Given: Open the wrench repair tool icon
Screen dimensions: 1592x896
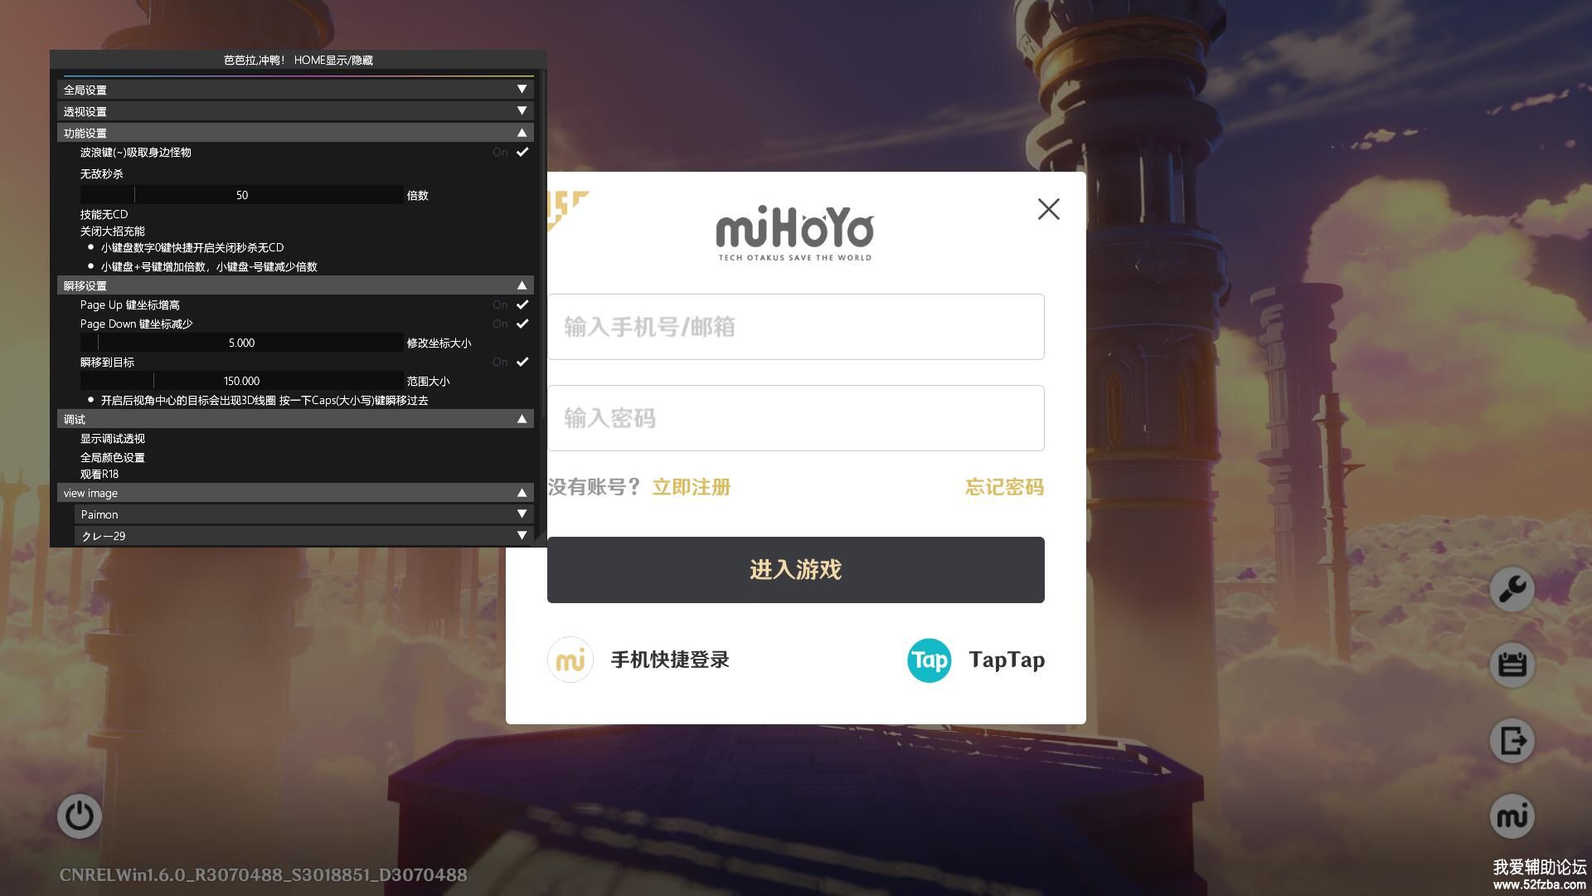Looking at the screenshot, I should coord(1512,589).
